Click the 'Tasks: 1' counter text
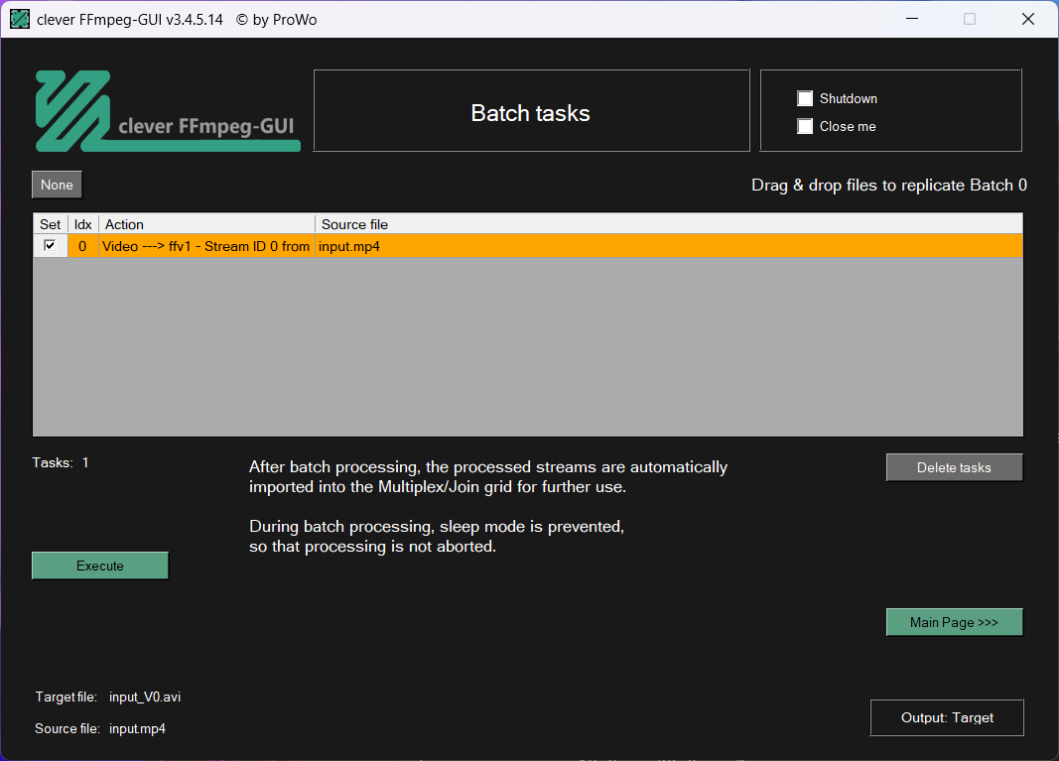This screenshot has width=1059, height=761. point(61,462)
